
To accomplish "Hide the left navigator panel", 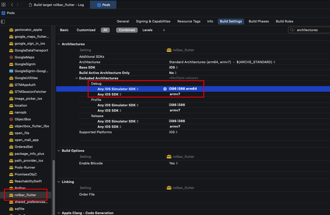I will [x=3, y=22].
